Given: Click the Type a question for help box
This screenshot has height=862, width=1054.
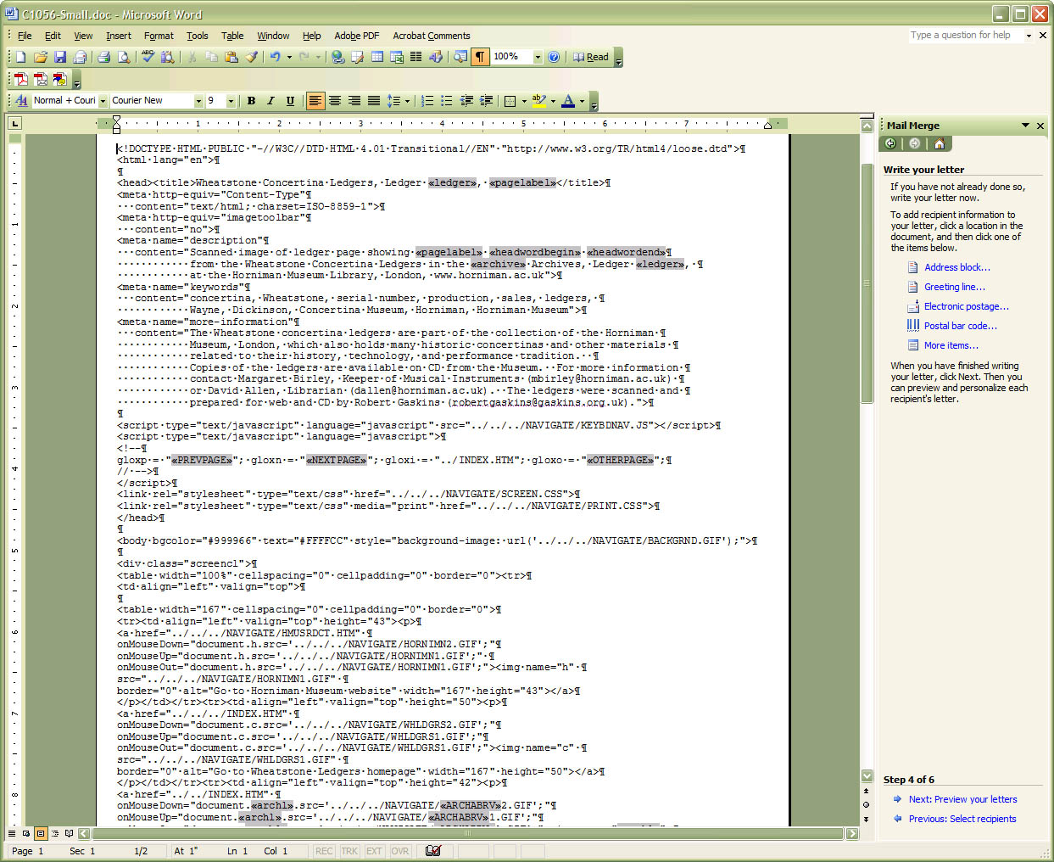Looking at the screenshot, I should point(965,35).
